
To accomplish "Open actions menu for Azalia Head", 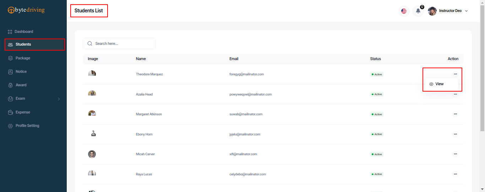I will [x=455, y=94].
